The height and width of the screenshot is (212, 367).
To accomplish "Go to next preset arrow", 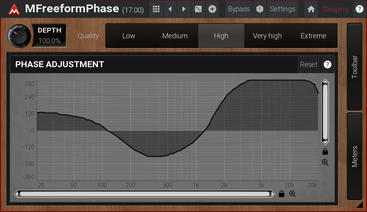I will (x=184, y=9).
